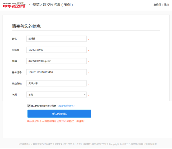The width and height of the screenshot is (172, 149).
Task: Click the 身份证号 field label
Action: click(17, 73)
